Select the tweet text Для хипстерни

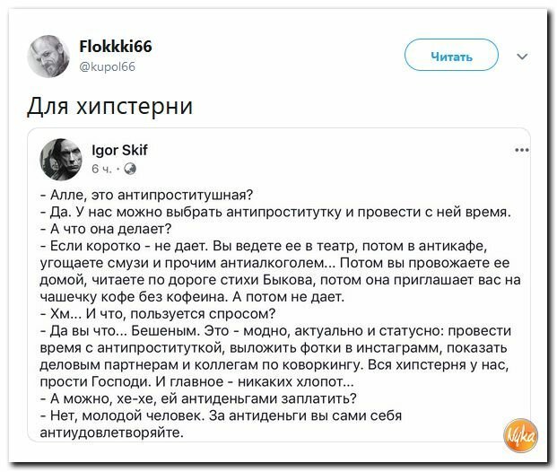point(110,106)
